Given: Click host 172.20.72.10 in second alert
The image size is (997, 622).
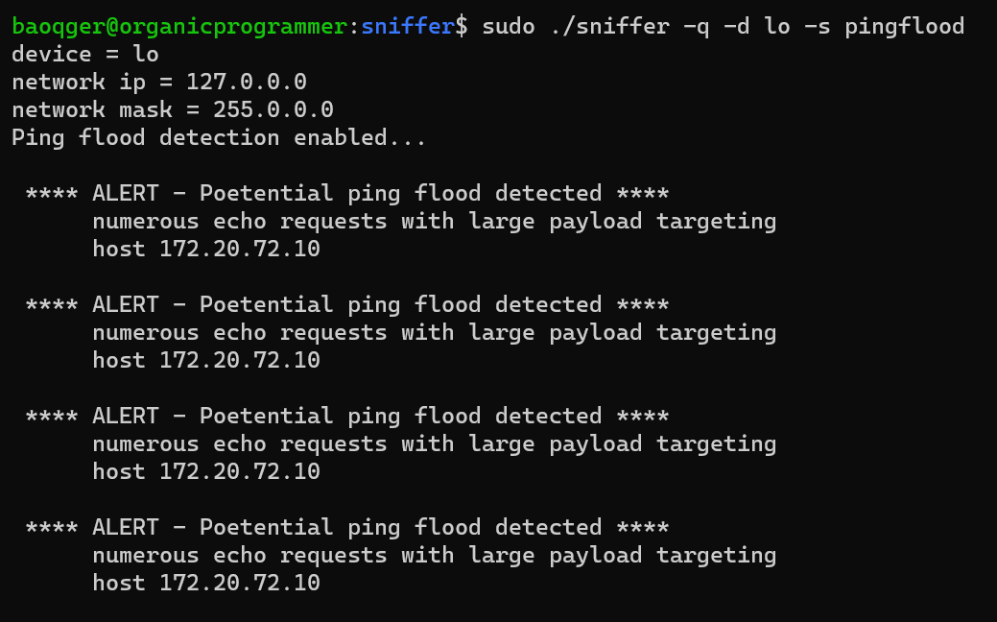Looking at the screenshot, I should [206, 360].
